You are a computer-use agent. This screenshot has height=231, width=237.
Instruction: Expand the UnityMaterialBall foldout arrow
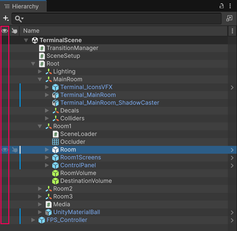40,212
